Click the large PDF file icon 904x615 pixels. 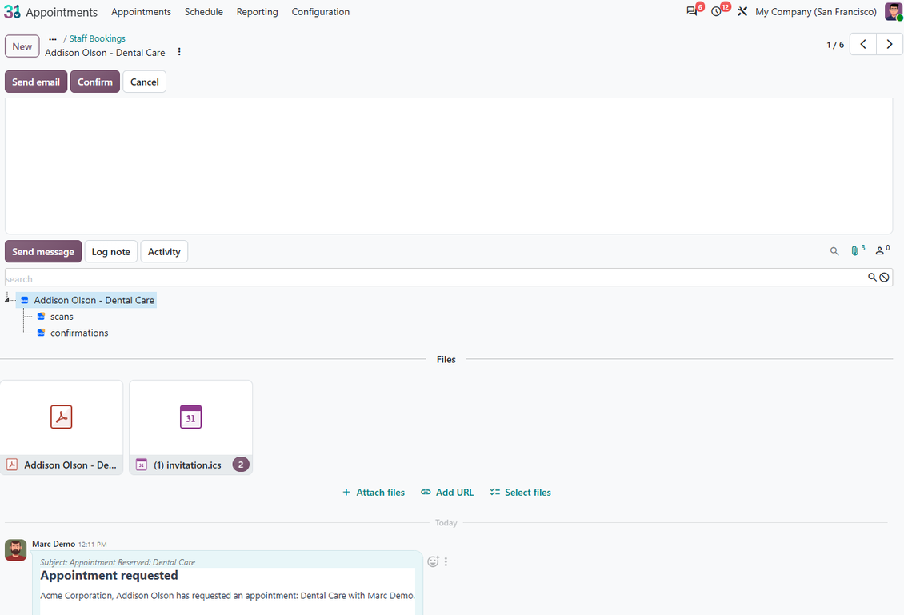point(61,417)
